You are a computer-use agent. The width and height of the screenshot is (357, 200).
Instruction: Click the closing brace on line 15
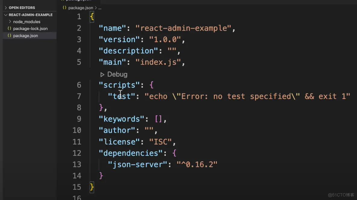[x=92, y=187]
